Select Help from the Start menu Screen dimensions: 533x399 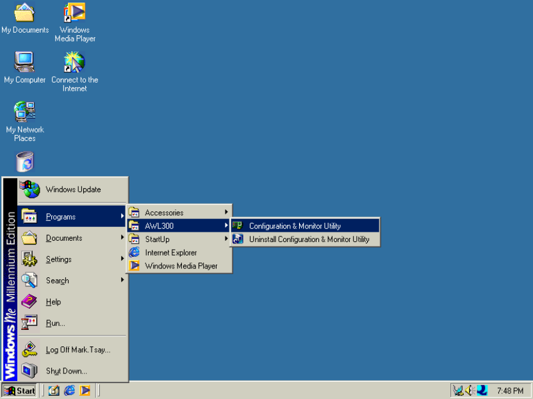pos(72,302)
